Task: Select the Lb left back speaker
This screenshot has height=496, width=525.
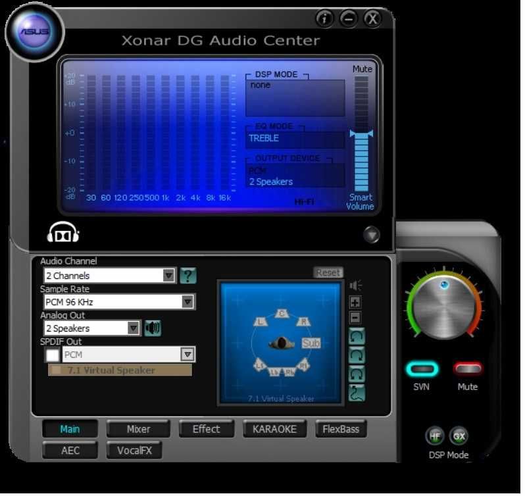Action: [x=276, y=374]
